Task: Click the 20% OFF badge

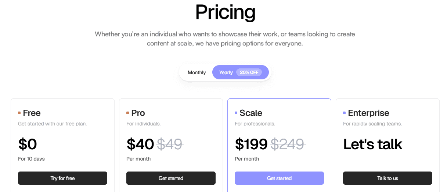Action: tap(249, 72)
